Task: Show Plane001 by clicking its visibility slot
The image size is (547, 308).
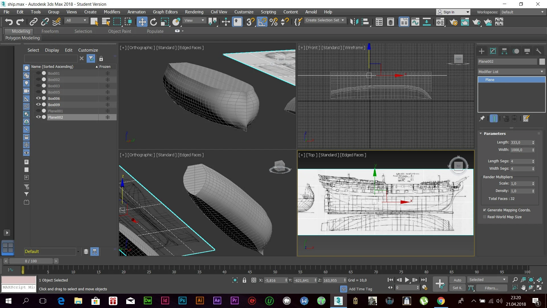Action: tap(38, 111)
